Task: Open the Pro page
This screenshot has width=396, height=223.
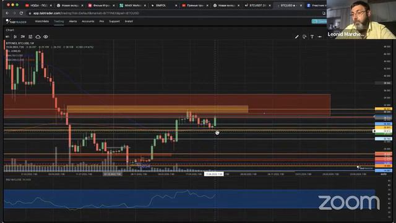Action: click(101, 21)
